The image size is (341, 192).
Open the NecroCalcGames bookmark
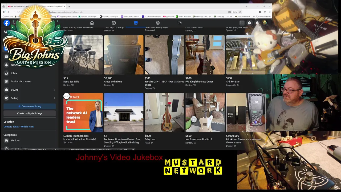click(x=184, y=17)
